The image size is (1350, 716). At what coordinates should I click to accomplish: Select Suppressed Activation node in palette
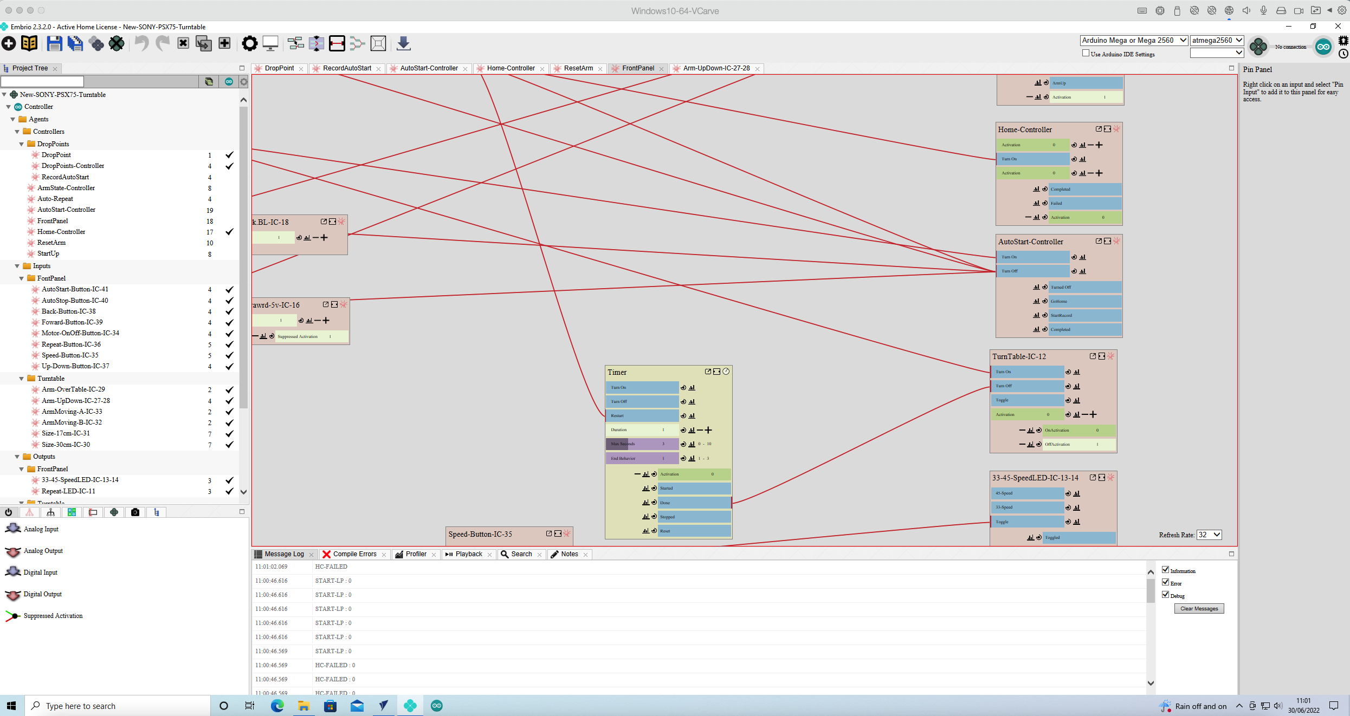(44, 616)
